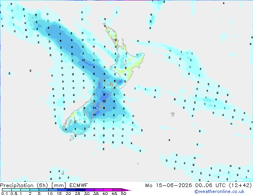
Task: Click the legend scale label '40'
Action: 105,193
